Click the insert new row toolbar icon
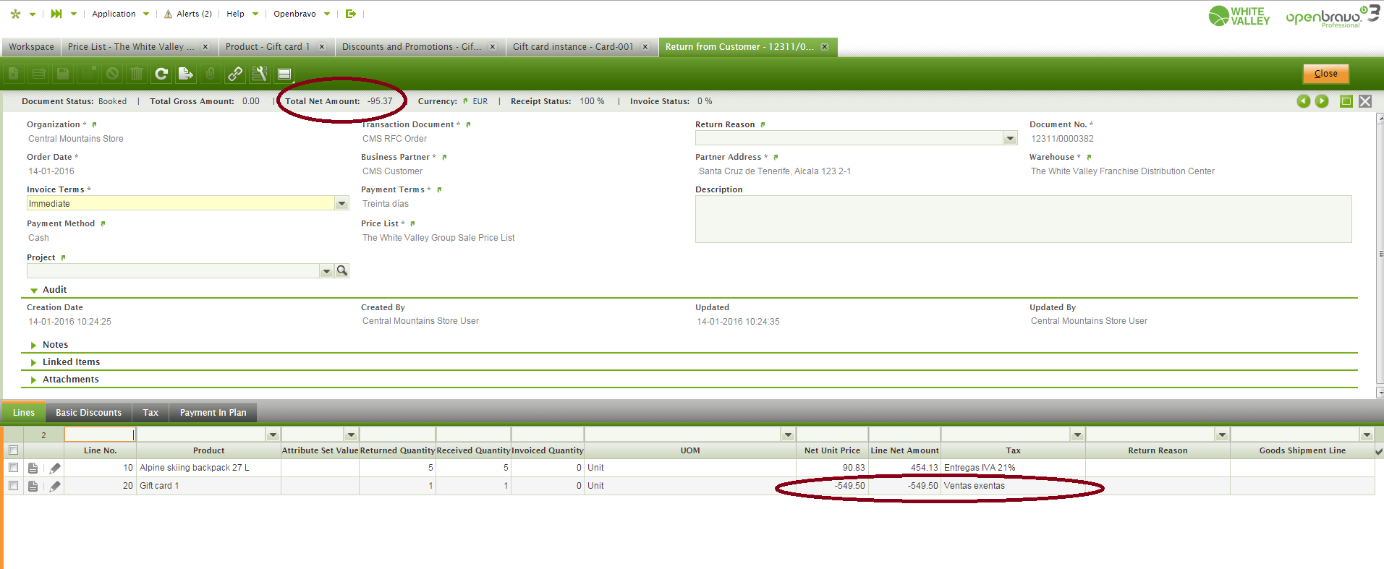 (38, 74)
